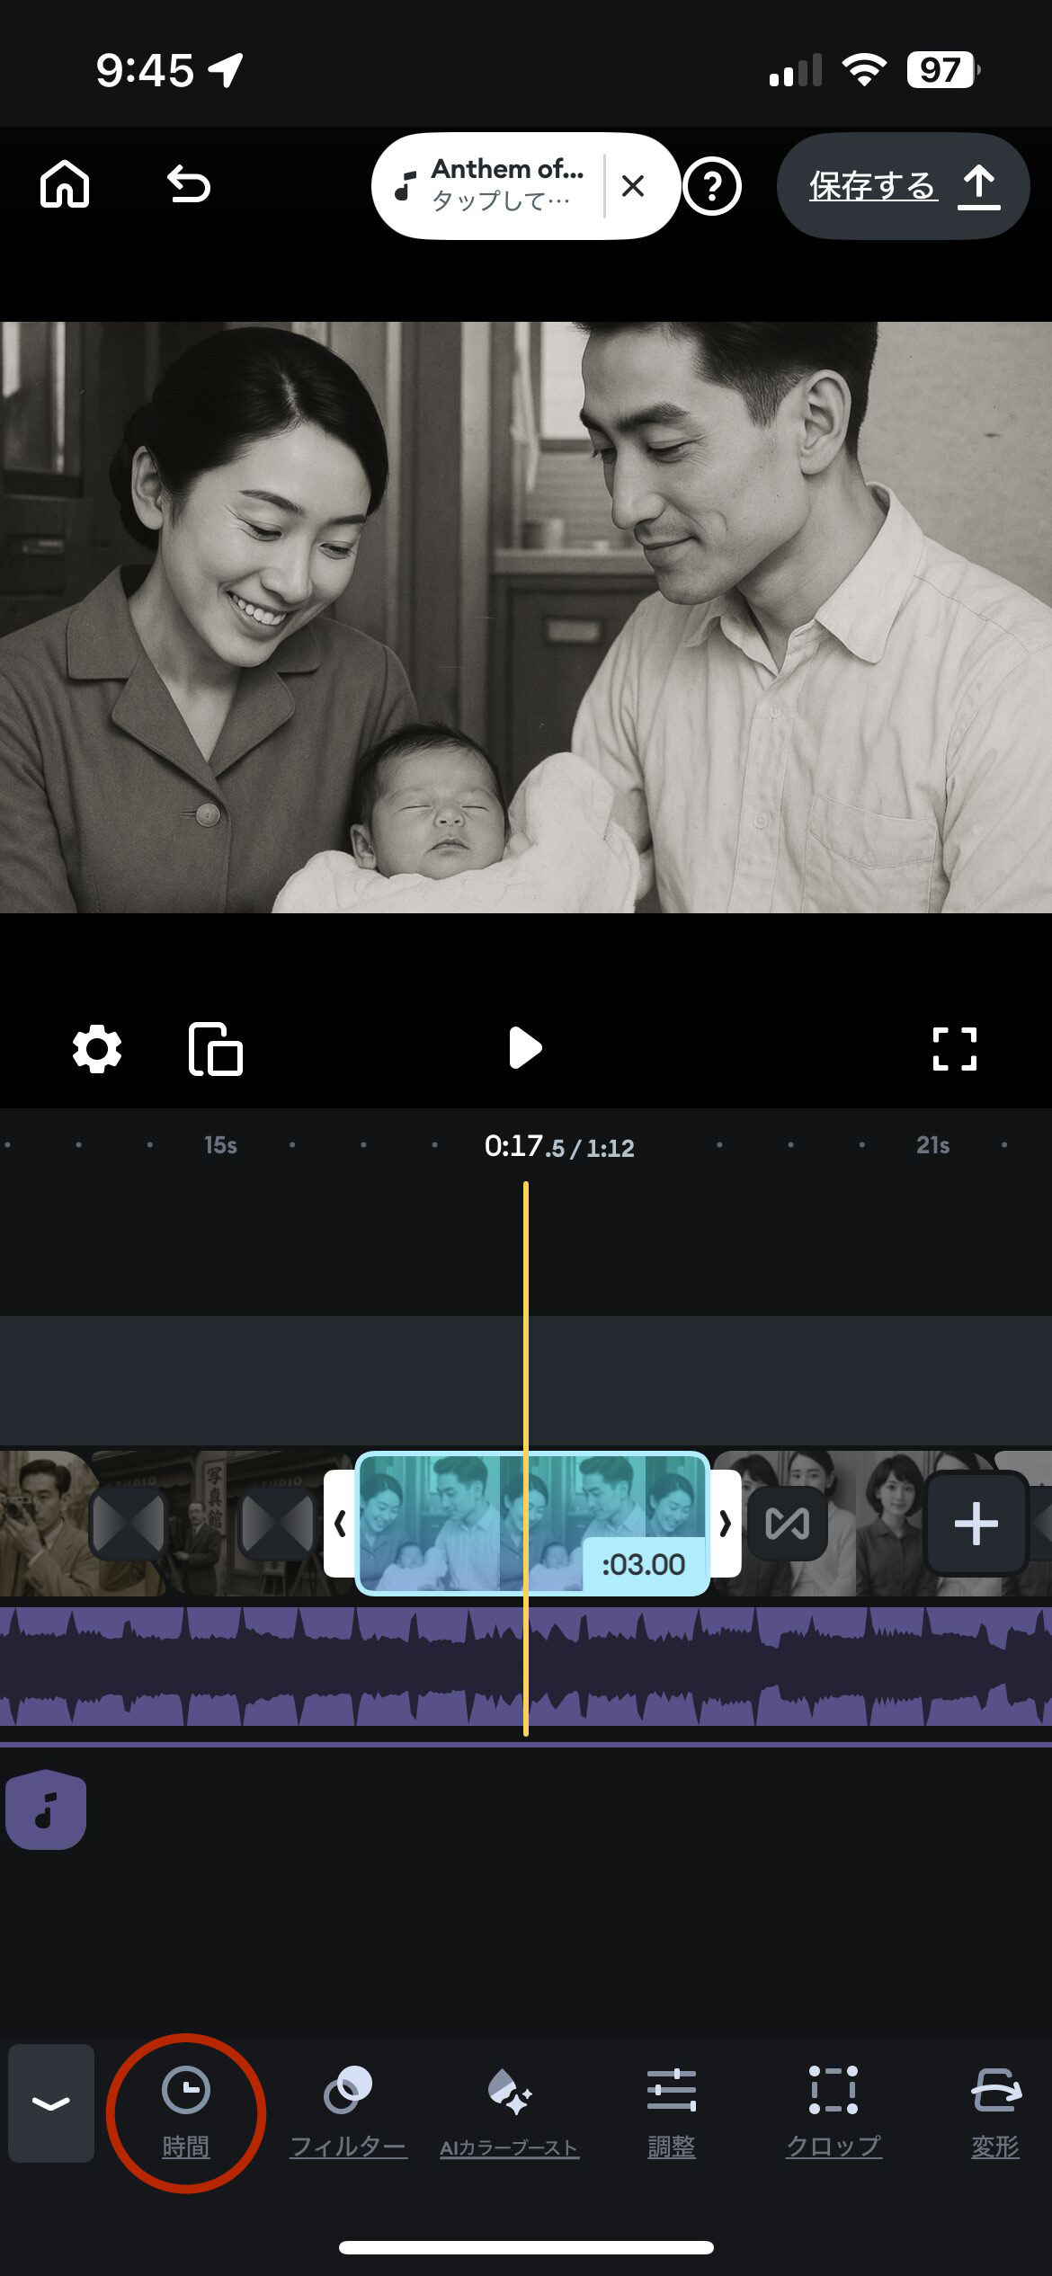This screenshot has height=2276, width=1052.
Task: Apply AIカラーブースト color boost
Action: 509,2112
